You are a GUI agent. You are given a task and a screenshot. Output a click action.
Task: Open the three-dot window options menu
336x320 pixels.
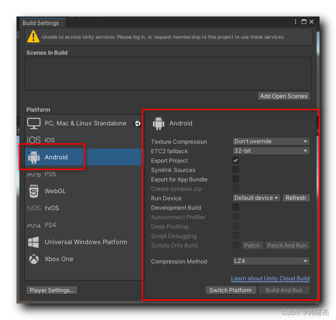pos(296,22)
